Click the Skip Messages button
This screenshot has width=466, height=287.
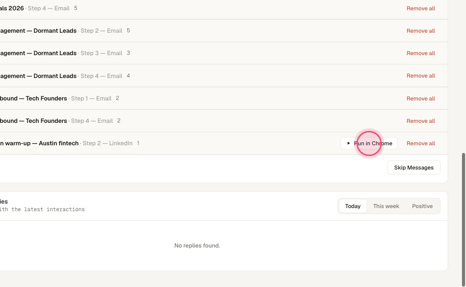pyautogui.click(x=414, y=168)
